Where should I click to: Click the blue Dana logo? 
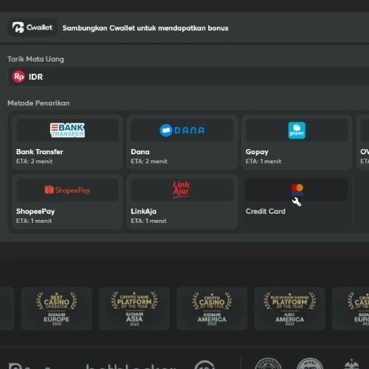click(x=182, y=130)
